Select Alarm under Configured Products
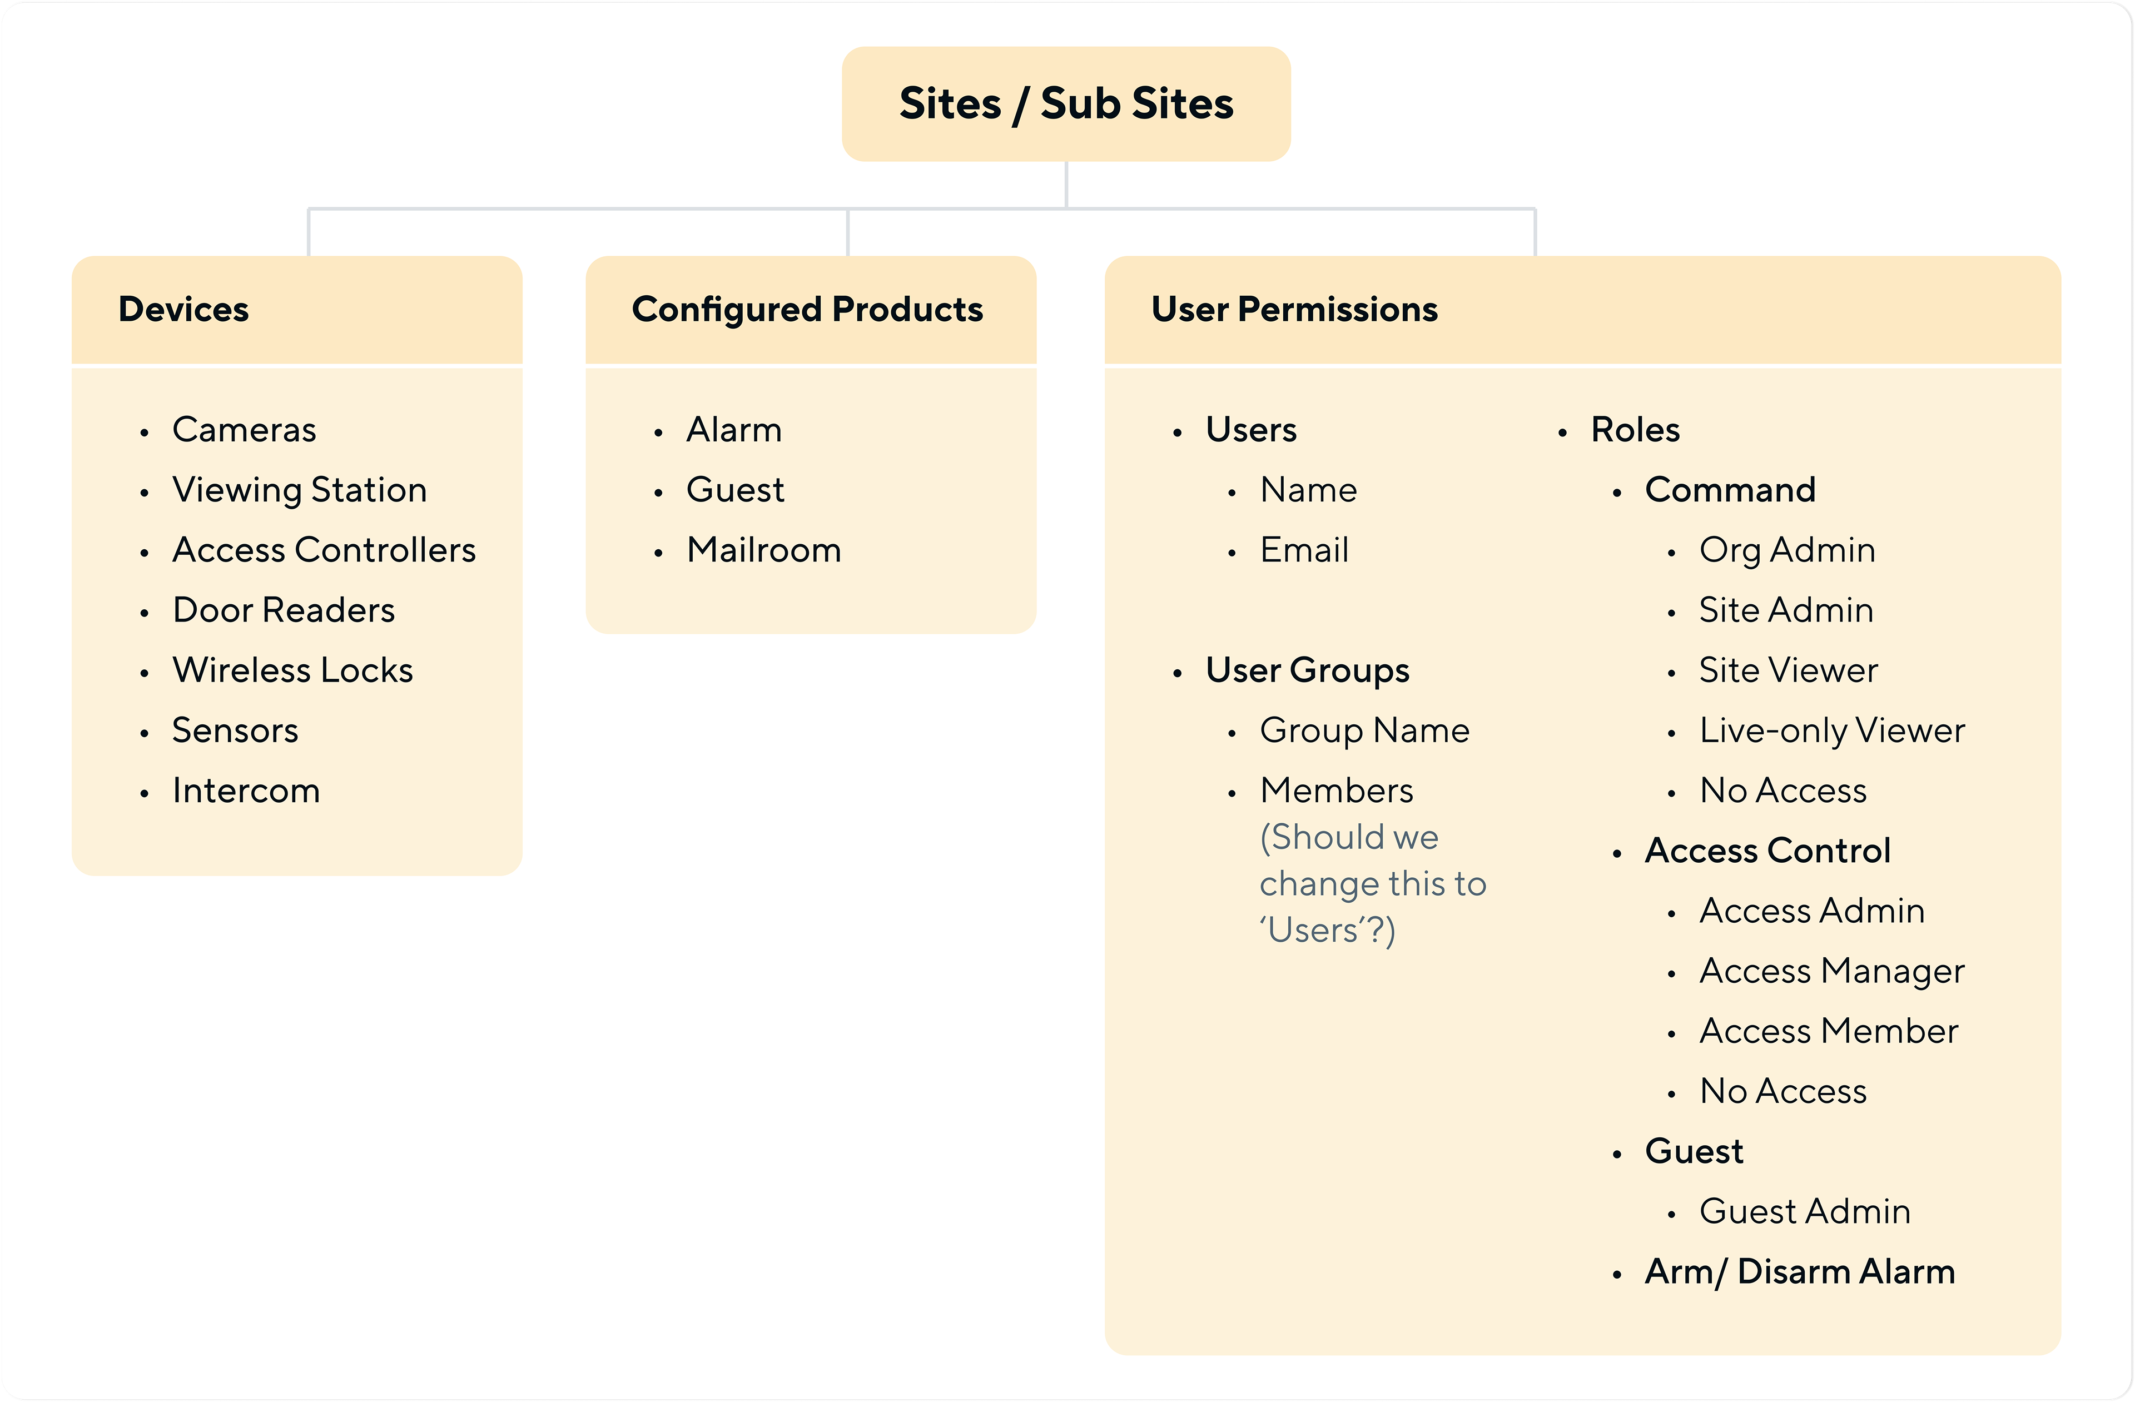The height and width of the screenshot is (1402, 2135). pos(734,430)
